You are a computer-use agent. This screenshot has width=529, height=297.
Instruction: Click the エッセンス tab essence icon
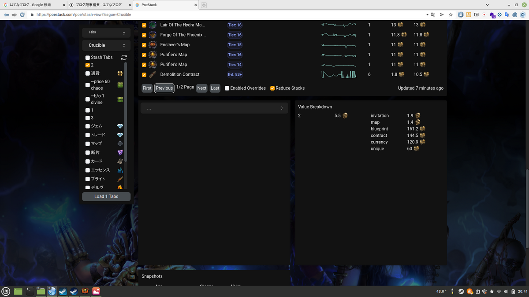click(x=120, y=170)
